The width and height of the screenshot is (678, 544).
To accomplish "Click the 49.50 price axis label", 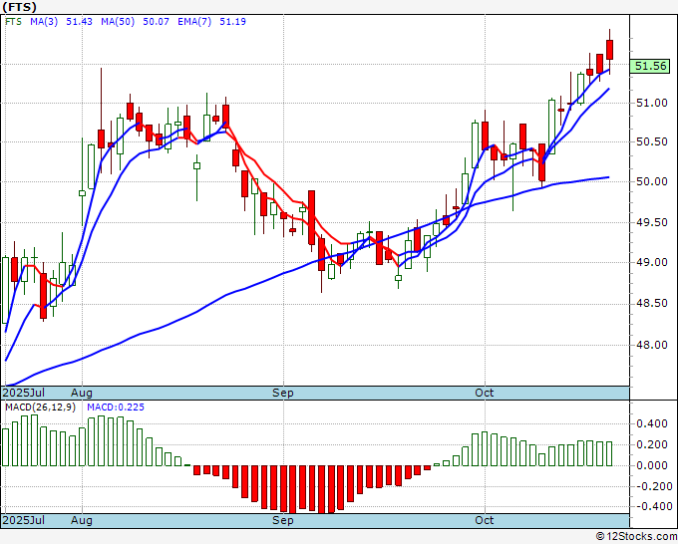I will click(x=652, y=222).
